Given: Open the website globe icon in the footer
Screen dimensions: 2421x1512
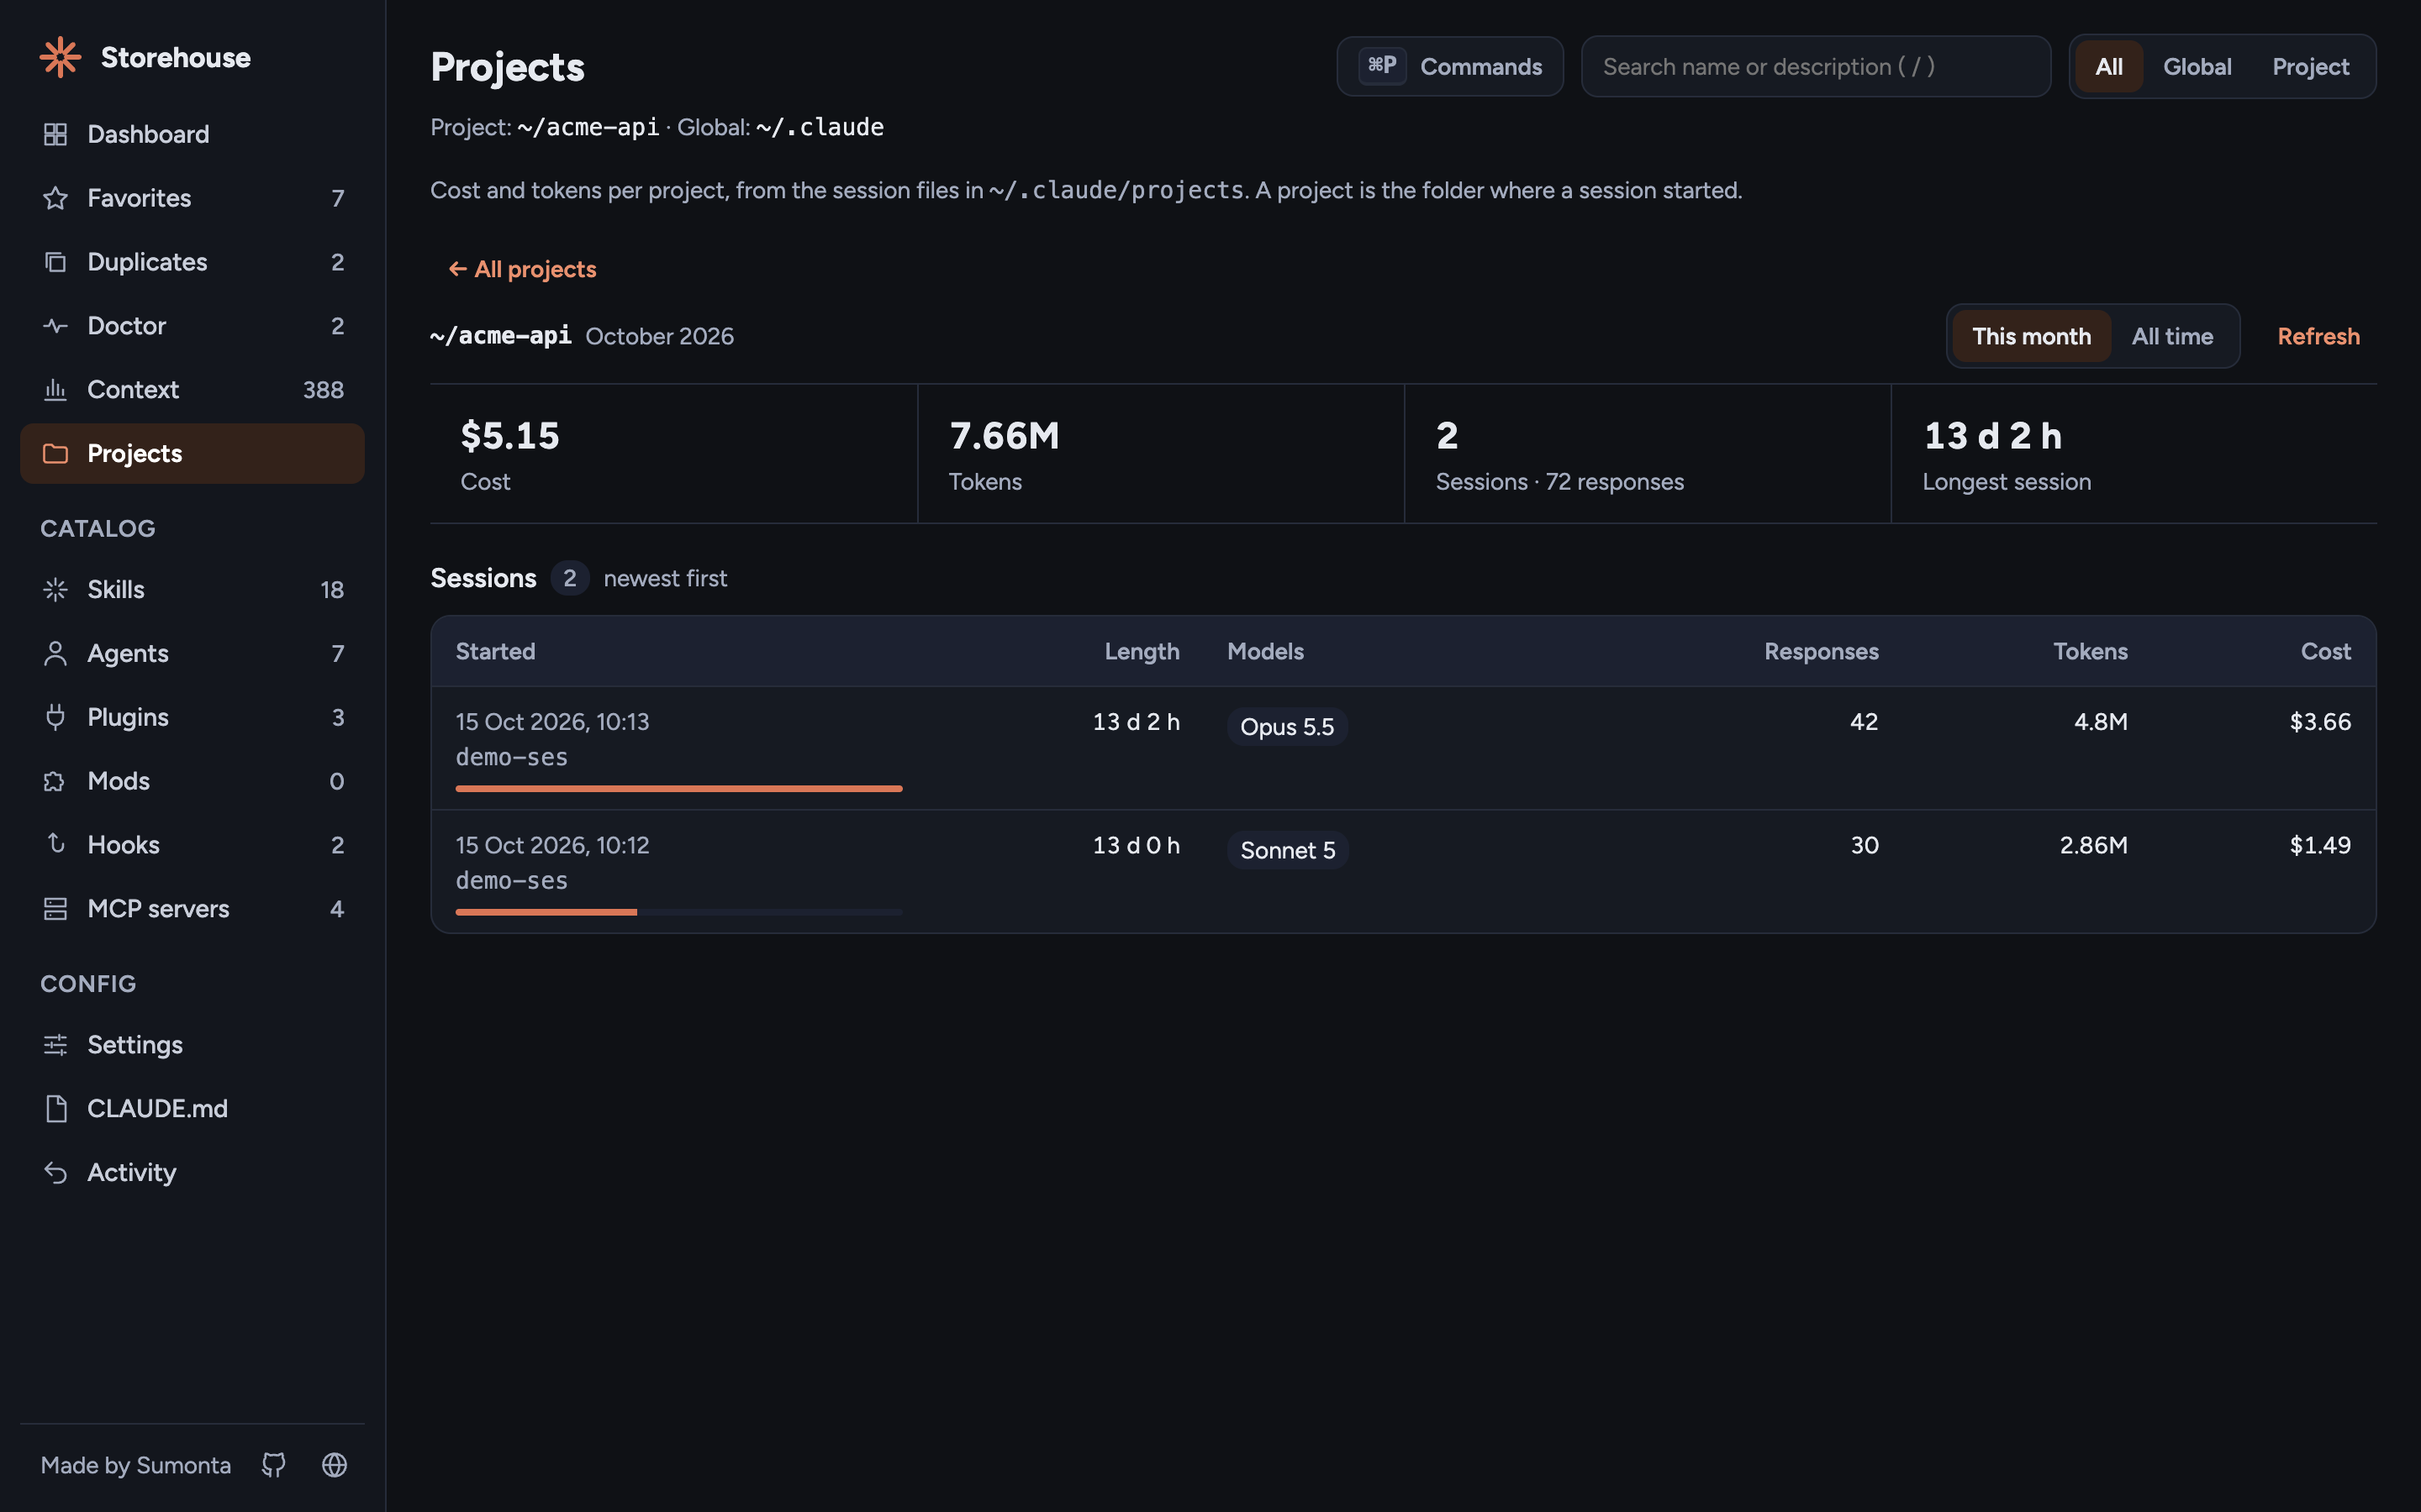Looking at the screenshot, I should click(x=334, y=1465).
